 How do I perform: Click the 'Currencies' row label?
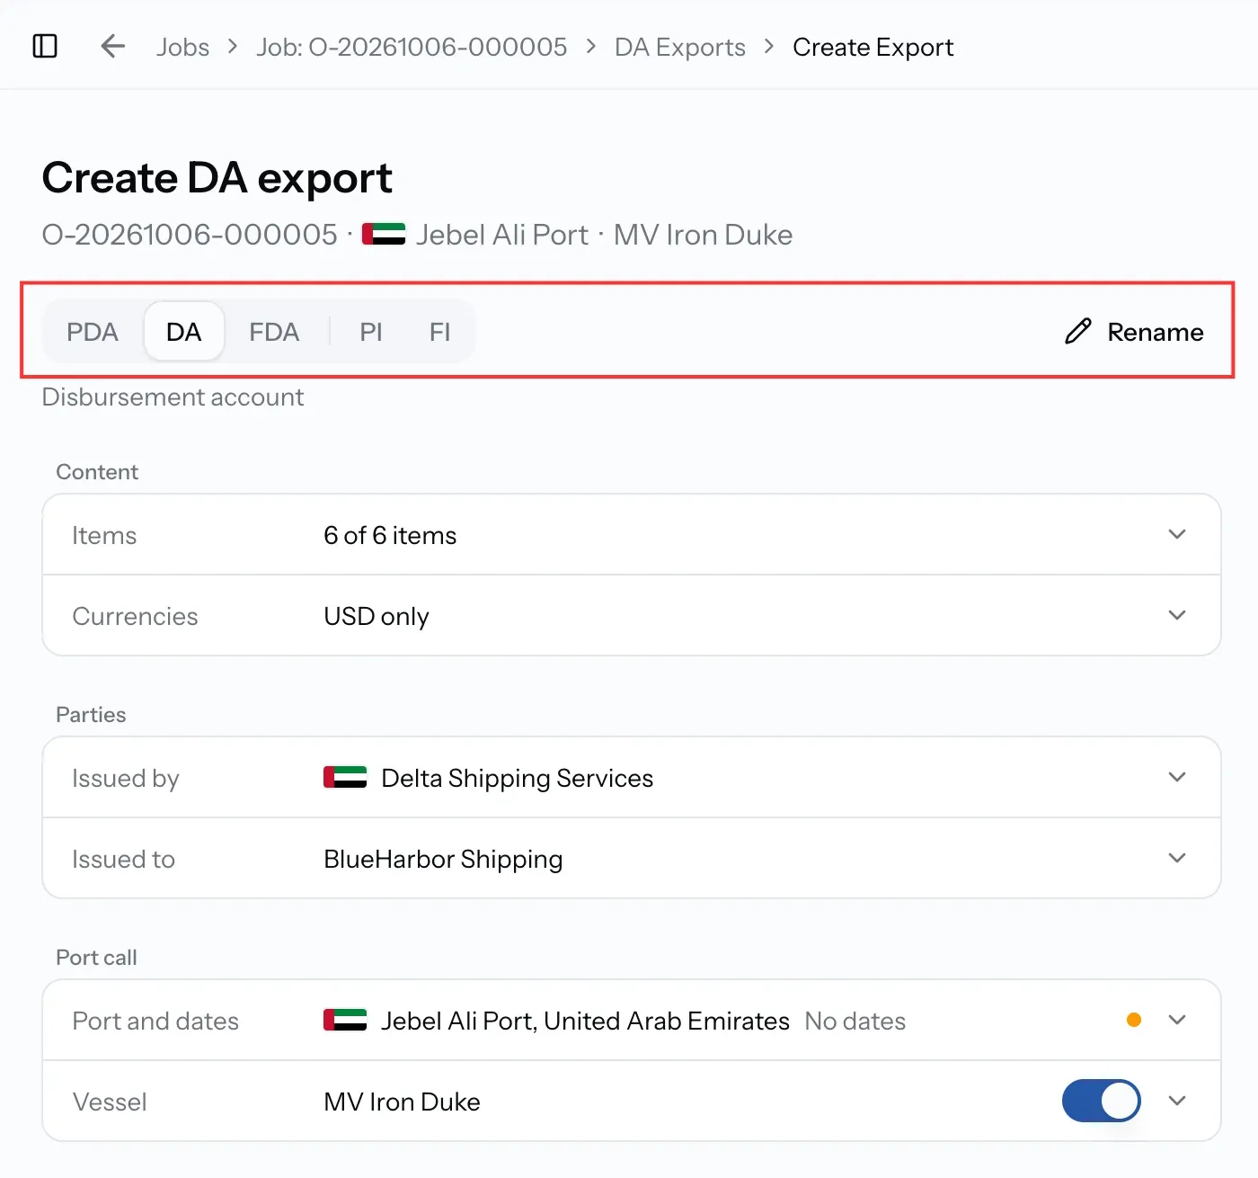(135, 616)
